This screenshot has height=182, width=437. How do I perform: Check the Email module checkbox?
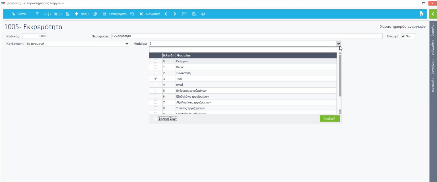tap(155, 84)
